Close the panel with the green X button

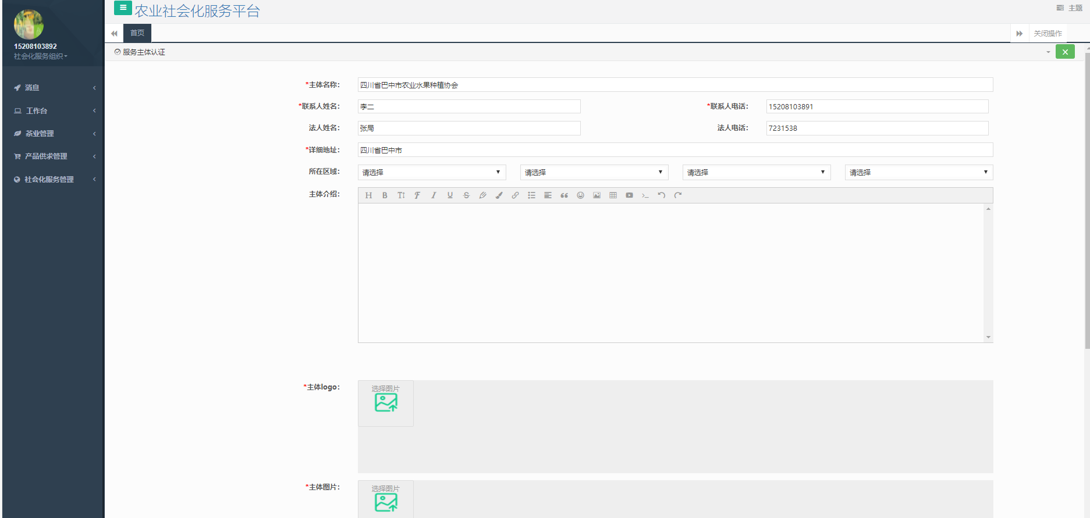[x=1065, y=52]
